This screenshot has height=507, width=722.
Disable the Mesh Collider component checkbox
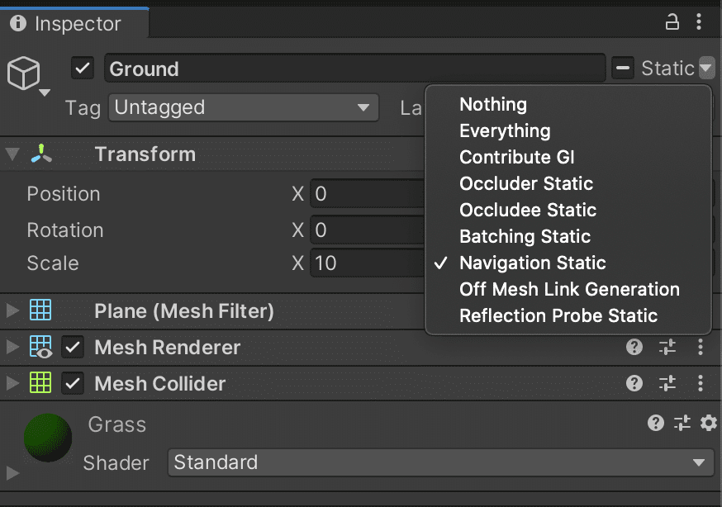pos(73,384)
